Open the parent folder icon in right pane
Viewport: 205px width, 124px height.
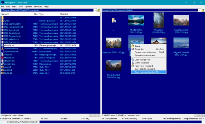coord(114,21)
